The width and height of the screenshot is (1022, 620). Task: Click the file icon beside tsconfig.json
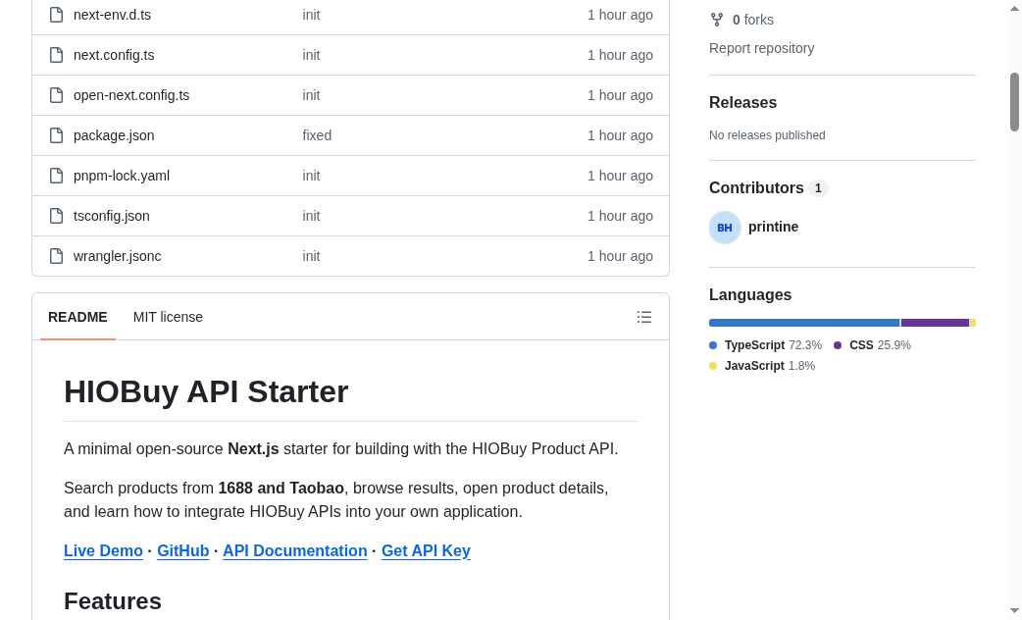pos(57,216)
